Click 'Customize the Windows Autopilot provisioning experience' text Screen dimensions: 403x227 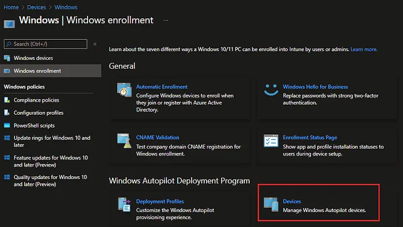coord(175,213)
